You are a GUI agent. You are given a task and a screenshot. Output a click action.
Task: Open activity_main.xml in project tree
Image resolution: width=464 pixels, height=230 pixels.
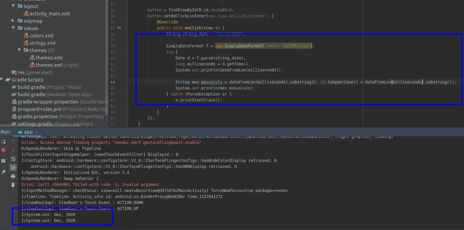tap(49, 14)
